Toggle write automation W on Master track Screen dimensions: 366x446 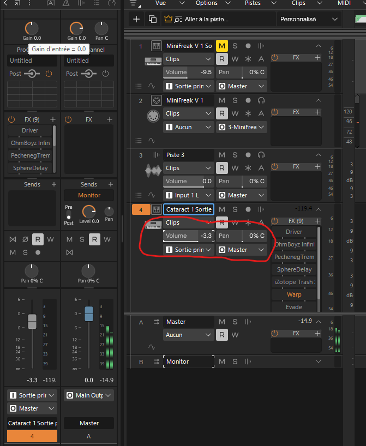click(x=235, y=335)
